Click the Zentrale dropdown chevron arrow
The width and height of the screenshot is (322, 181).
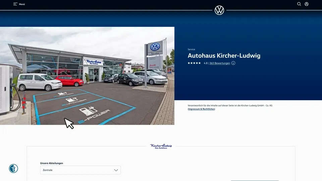[116, 170]
